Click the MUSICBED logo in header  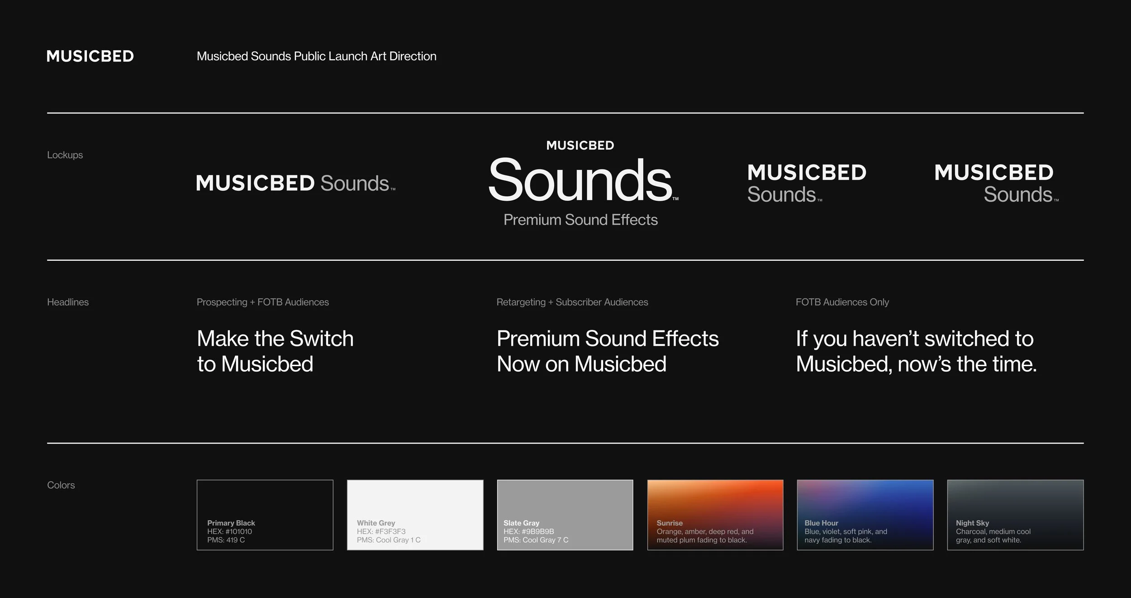point(90,56)
